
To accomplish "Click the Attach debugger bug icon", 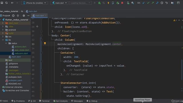I will (x=118, y=3).
